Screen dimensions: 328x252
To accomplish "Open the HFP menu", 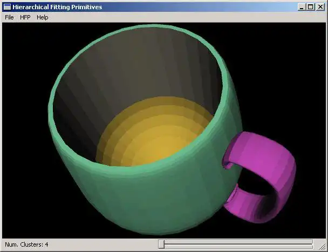I will pyautogui.click(x=25, y=17).
